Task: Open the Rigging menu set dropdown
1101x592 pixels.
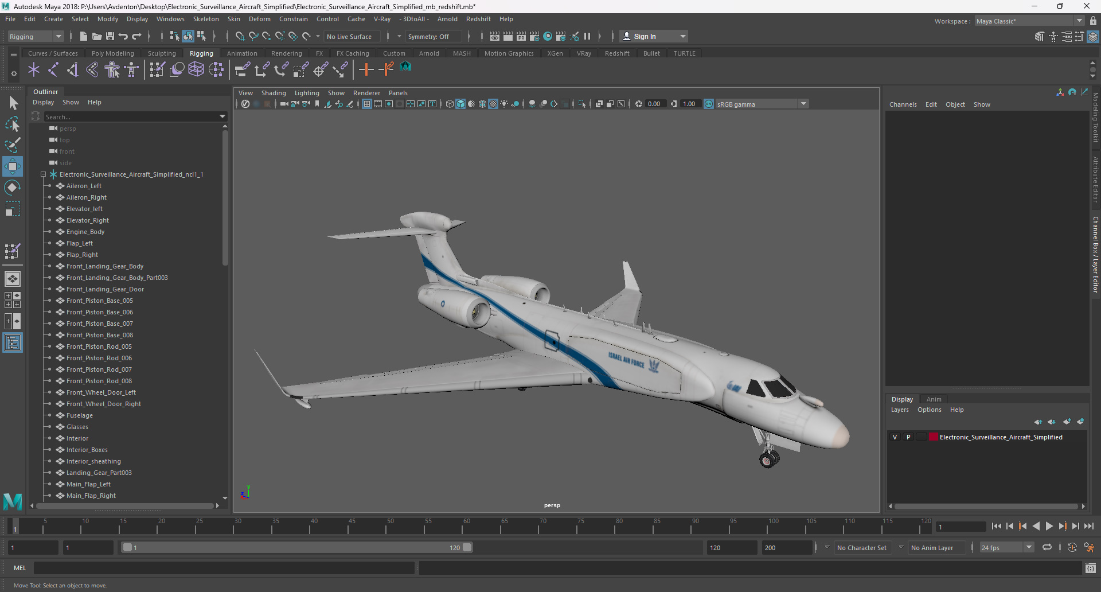Action: tap(36, 37)
